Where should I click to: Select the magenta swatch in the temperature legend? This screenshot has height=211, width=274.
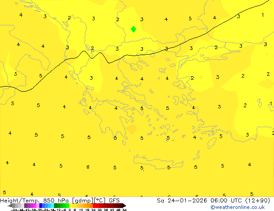point(35,205)
